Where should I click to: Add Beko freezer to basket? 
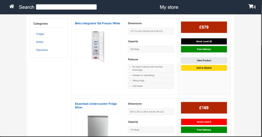coord(204,68)
